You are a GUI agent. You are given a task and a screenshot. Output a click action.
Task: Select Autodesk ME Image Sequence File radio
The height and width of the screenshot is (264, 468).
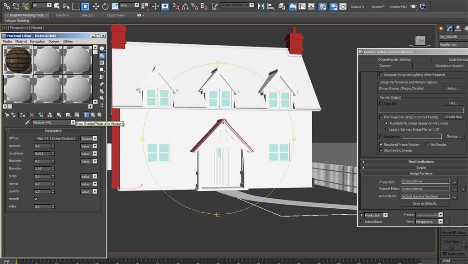pos(386,123)
